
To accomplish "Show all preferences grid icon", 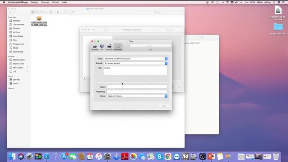I will [x=105, y=30].
